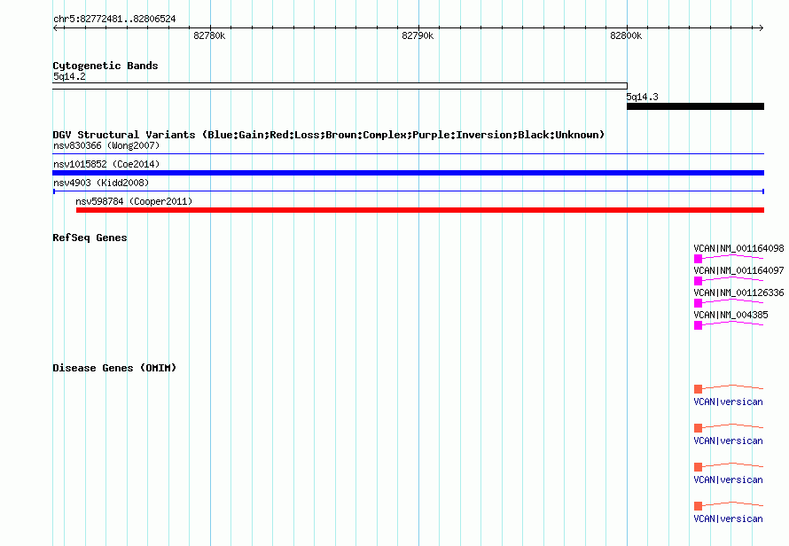Click the second orange OMIM exon box
Image resolution: width=789 pixels, height=546 pixels.
[698, 428]
